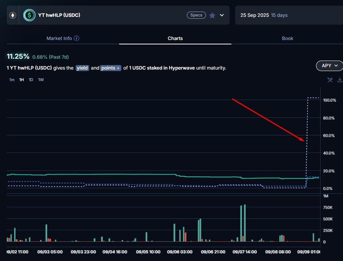Click the tallest volume bar near 09/07 14:00

245,223
